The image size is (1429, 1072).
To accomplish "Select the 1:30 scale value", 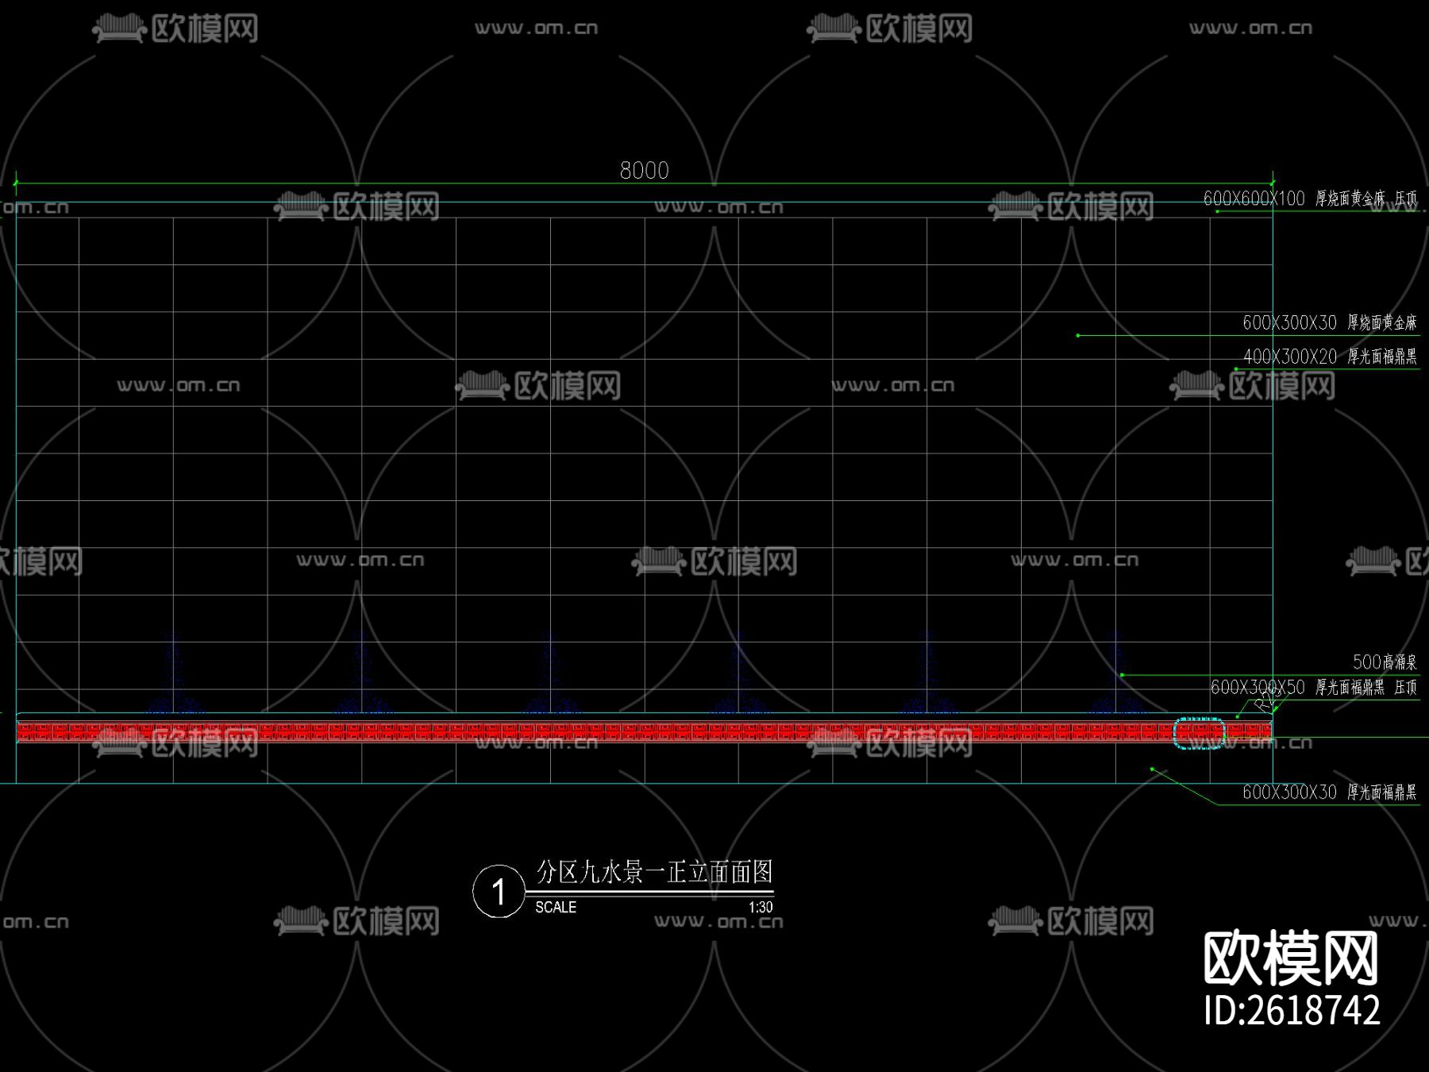I will coord(761,907).
